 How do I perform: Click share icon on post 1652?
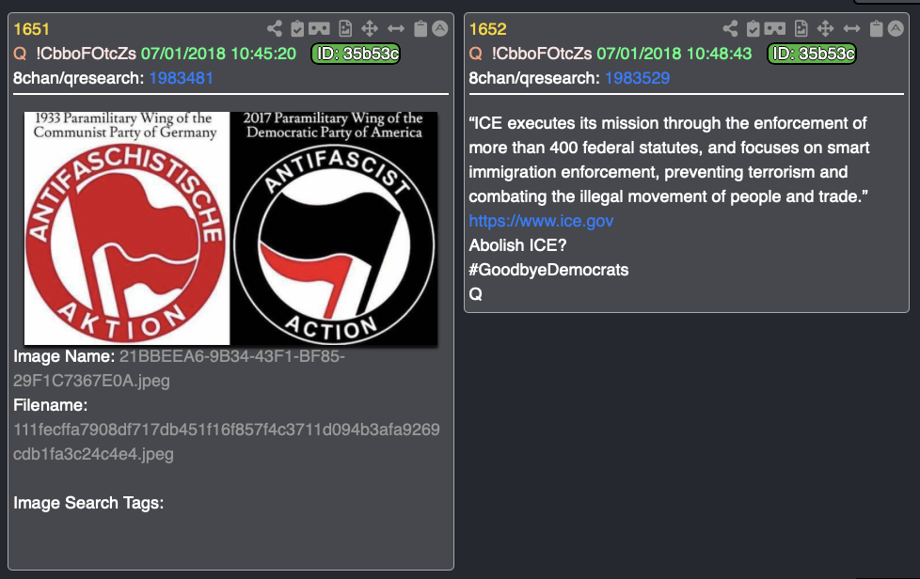(731, 29)
